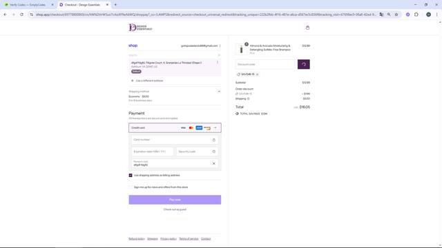Screen dimensions: 442x248
Task: Open the browser profile avatar
Action: (428, 14)
